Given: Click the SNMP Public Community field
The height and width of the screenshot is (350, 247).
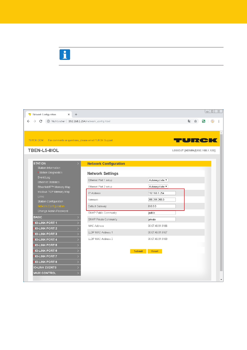Looking at the screenshot, I should click(x=162, y=213).
